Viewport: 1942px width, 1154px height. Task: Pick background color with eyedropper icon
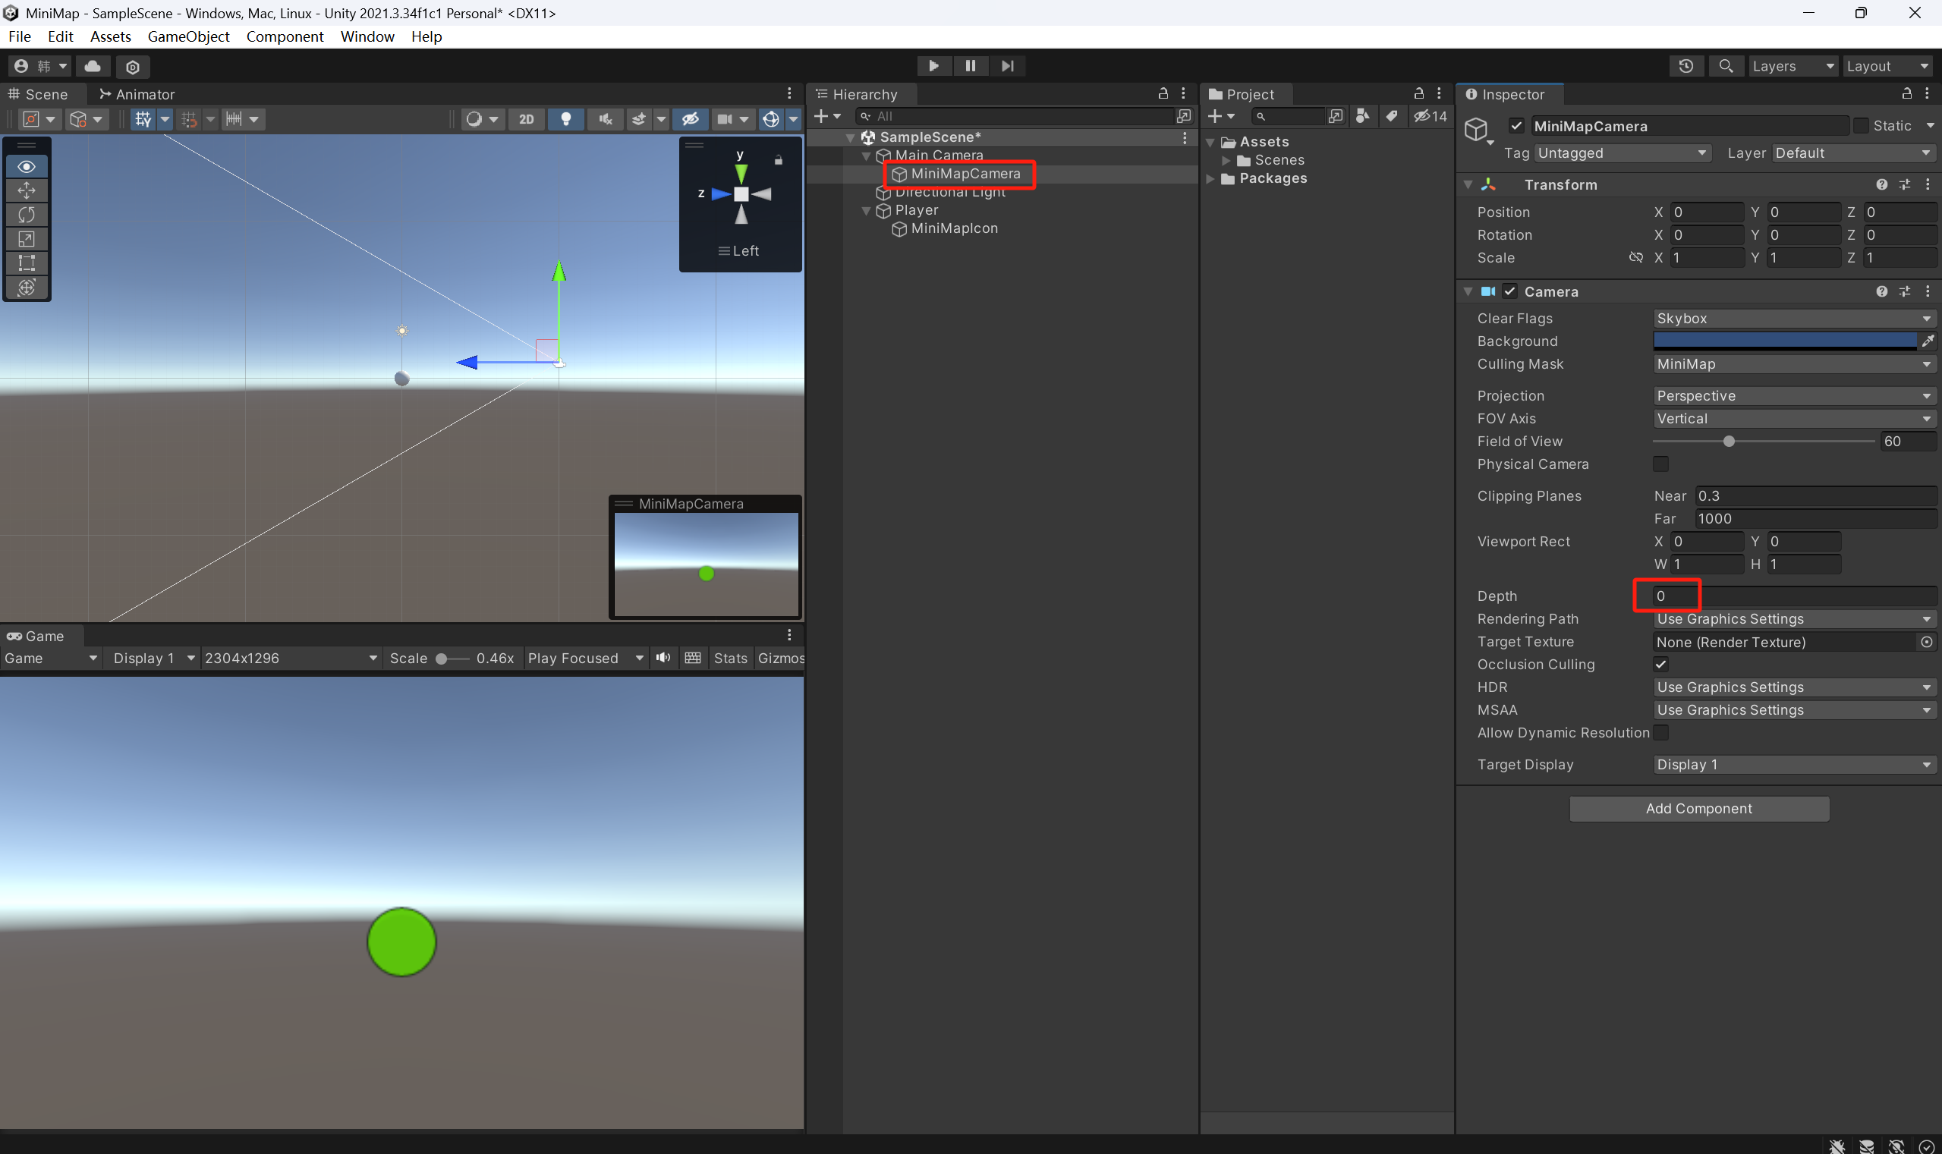1928,341
